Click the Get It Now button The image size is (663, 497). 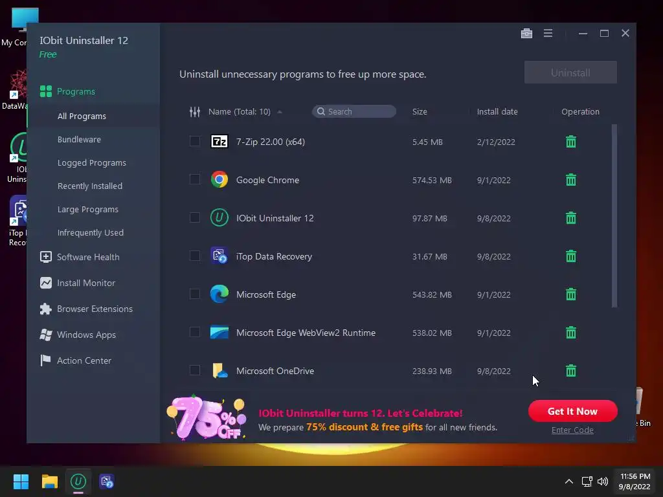click(572, 411)
